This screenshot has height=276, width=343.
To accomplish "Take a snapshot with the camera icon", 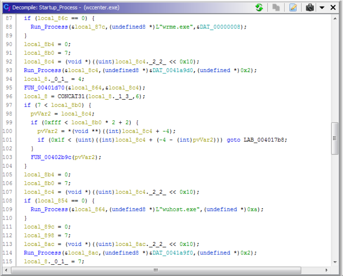I will click(310, 7).
